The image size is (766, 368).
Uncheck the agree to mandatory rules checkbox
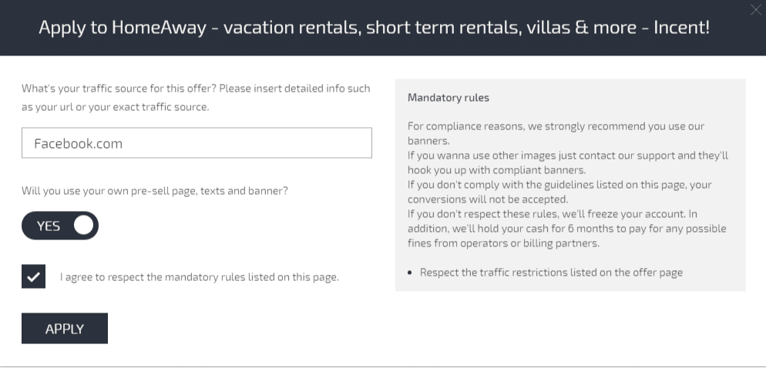pyautogui.click(x=34, y=276)
